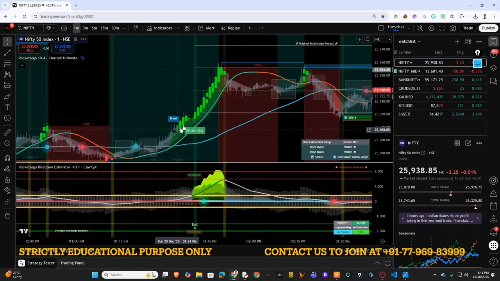The image size is (500, 281).
Task: Take a chart snapshot with the camera icon
Action: point(453,28)
